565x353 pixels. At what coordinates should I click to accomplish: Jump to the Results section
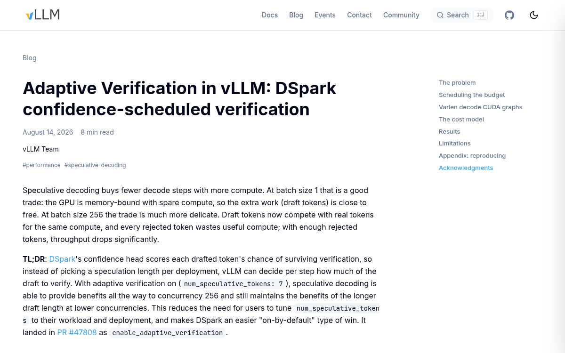tap(449, 132)
